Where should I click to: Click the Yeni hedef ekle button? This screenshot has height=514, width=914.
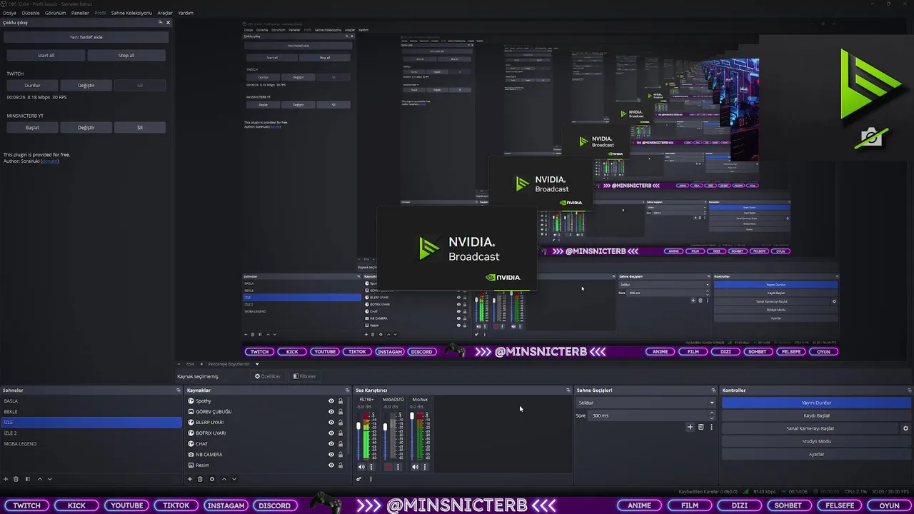pos(86,37)
